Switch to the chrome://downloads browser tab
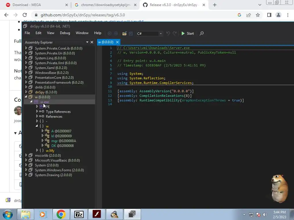This screenshot has height=220, width=294. click(x=105, y=5)
